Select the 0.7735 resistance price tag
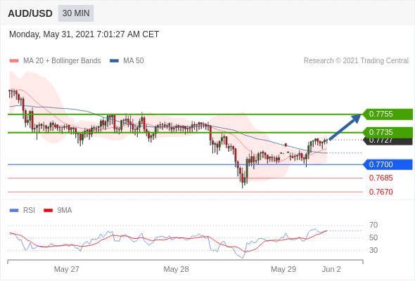 pos(388,132)
